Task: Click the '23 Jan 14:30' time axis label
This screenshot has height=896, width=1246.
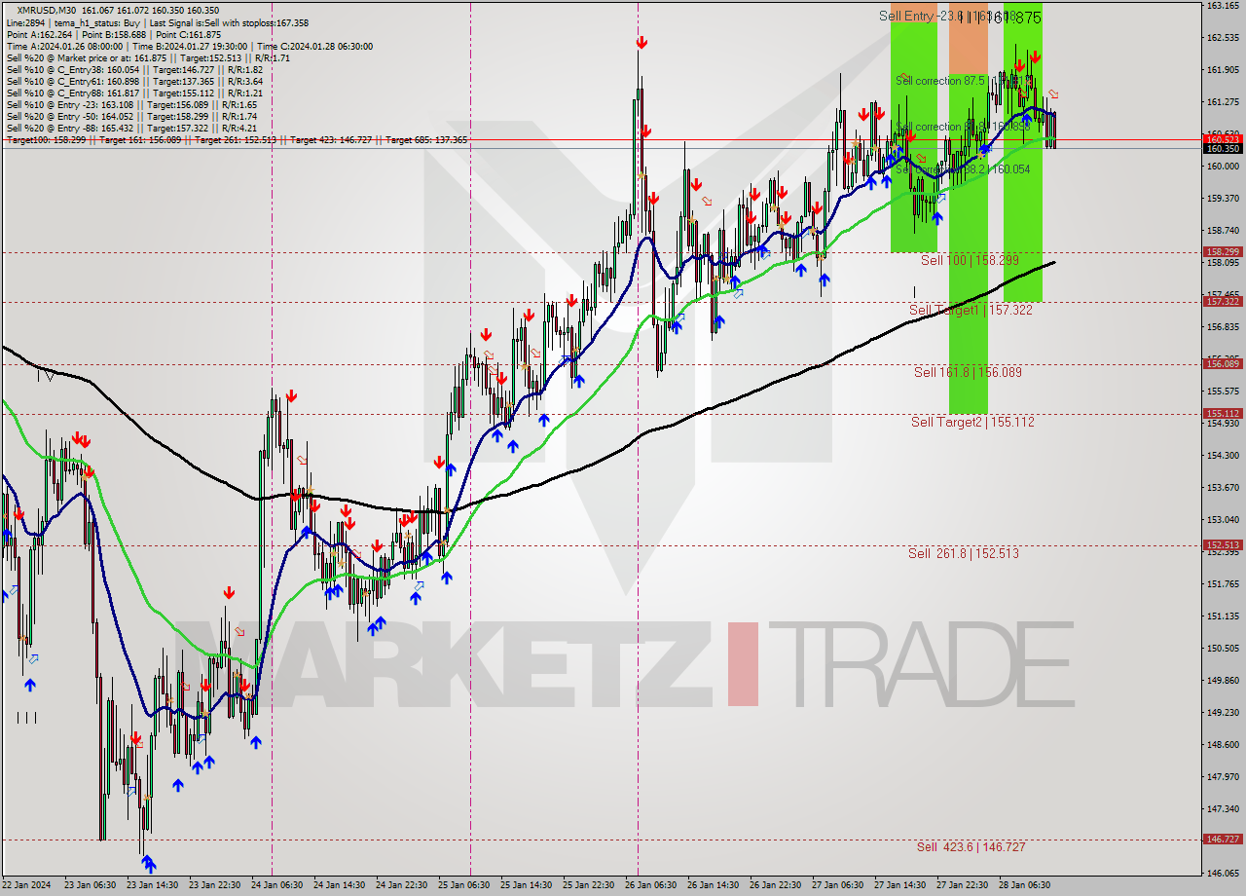Action: coord(151,885)
